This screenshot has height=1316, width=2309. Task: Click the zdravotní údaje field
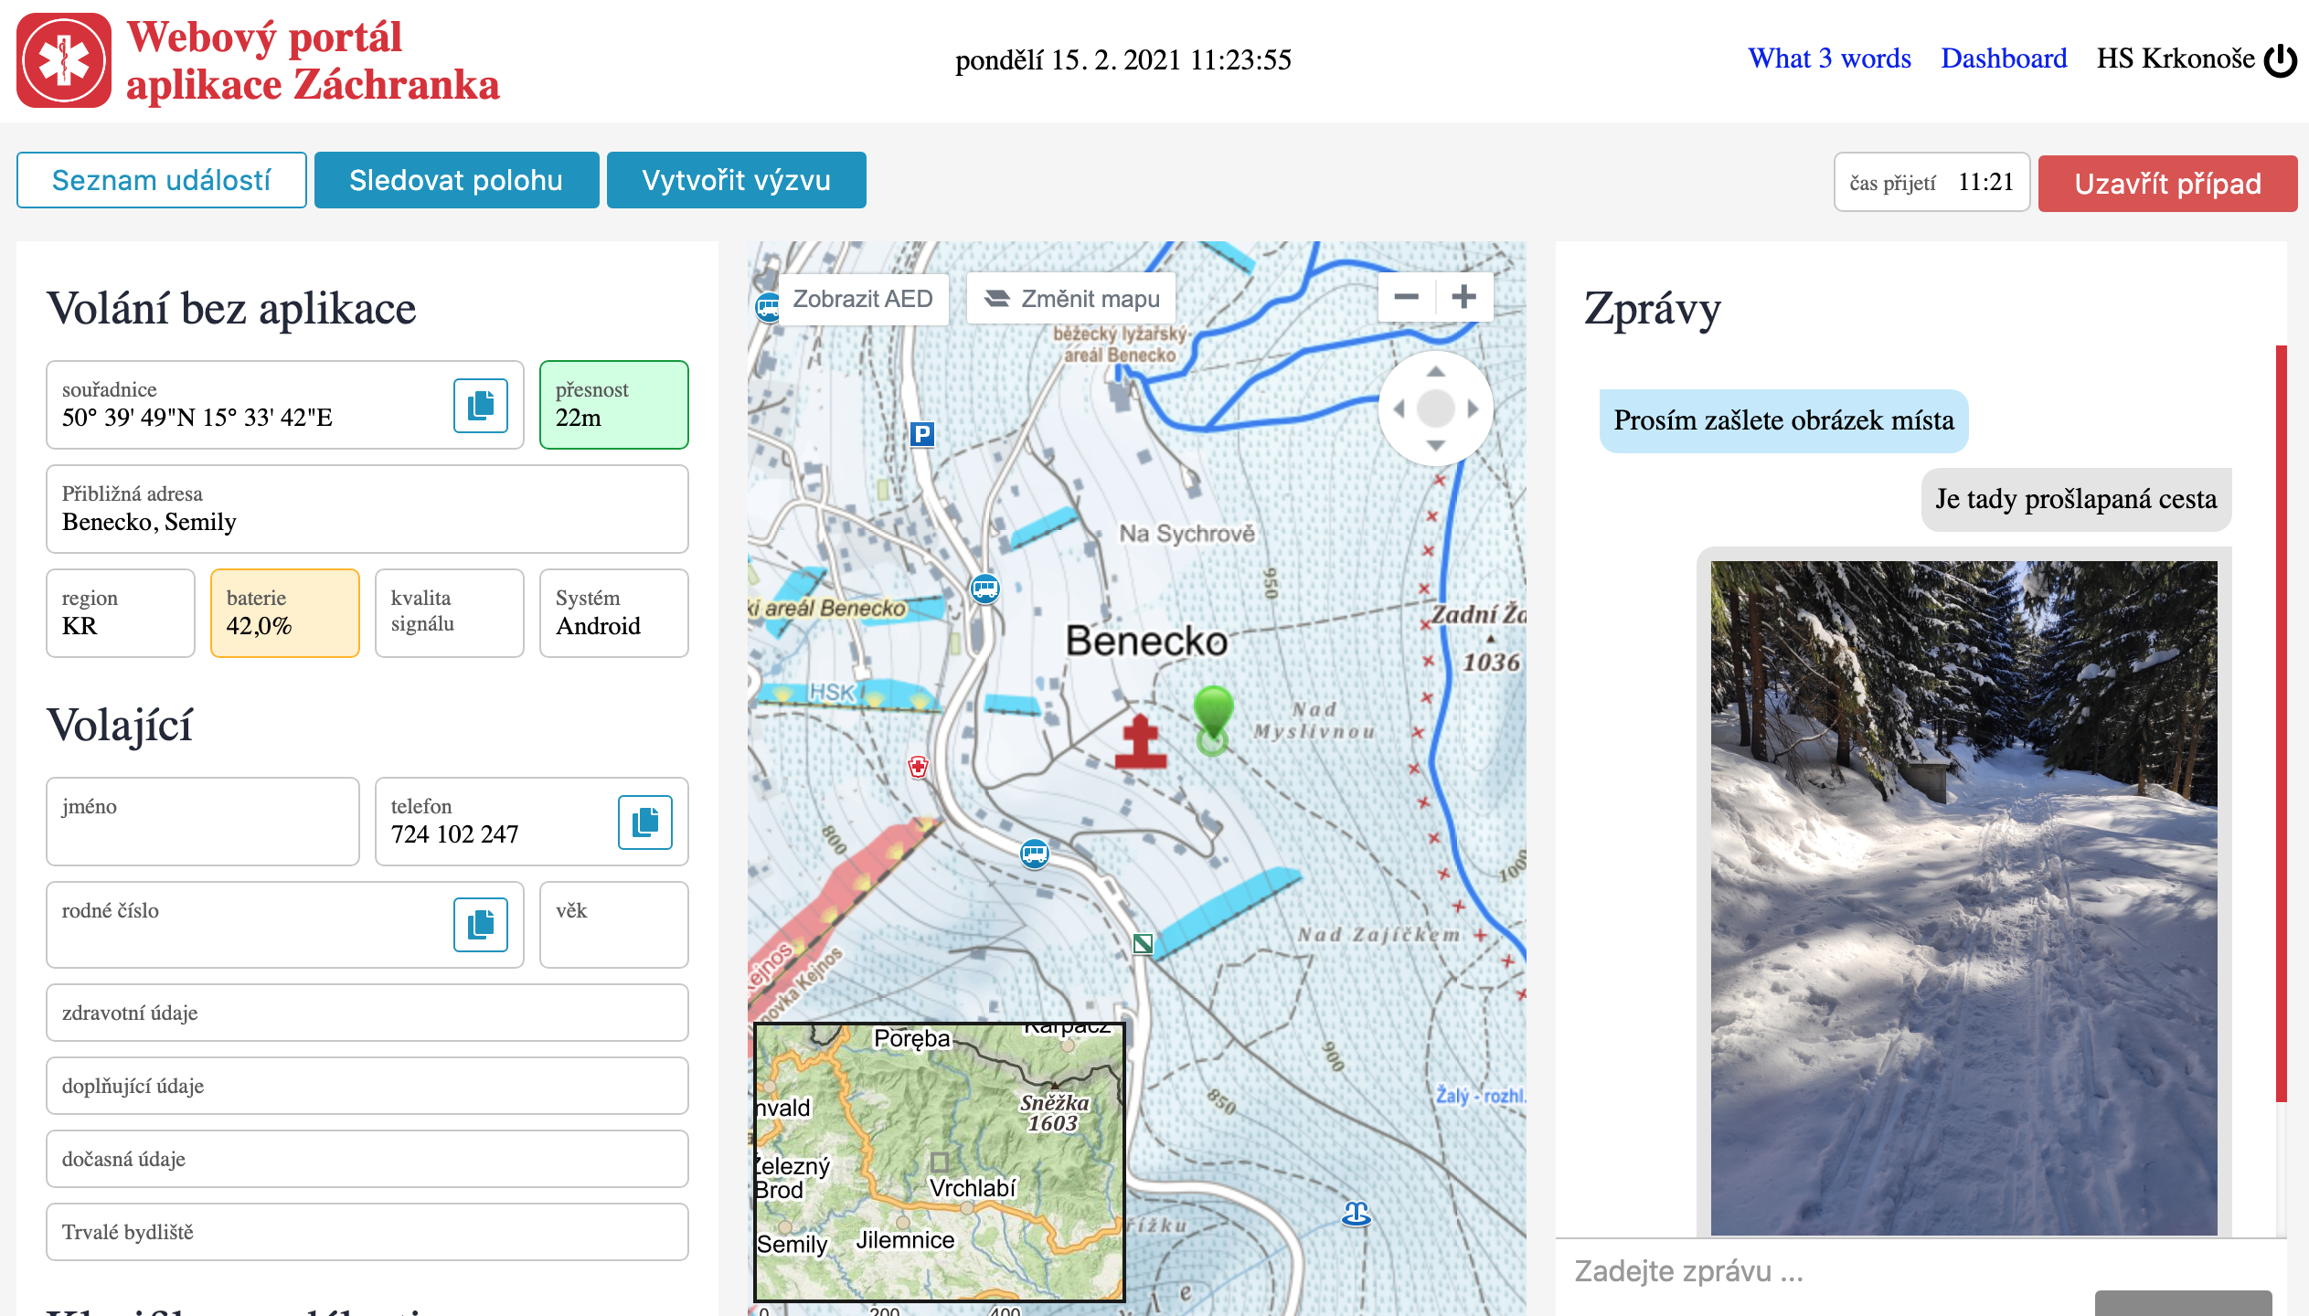point(367,1013)
